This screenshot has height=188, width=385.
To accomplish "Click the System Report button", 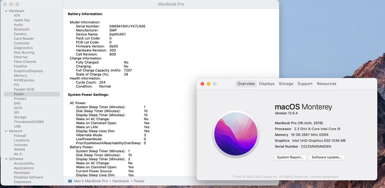I will (290, 157).
